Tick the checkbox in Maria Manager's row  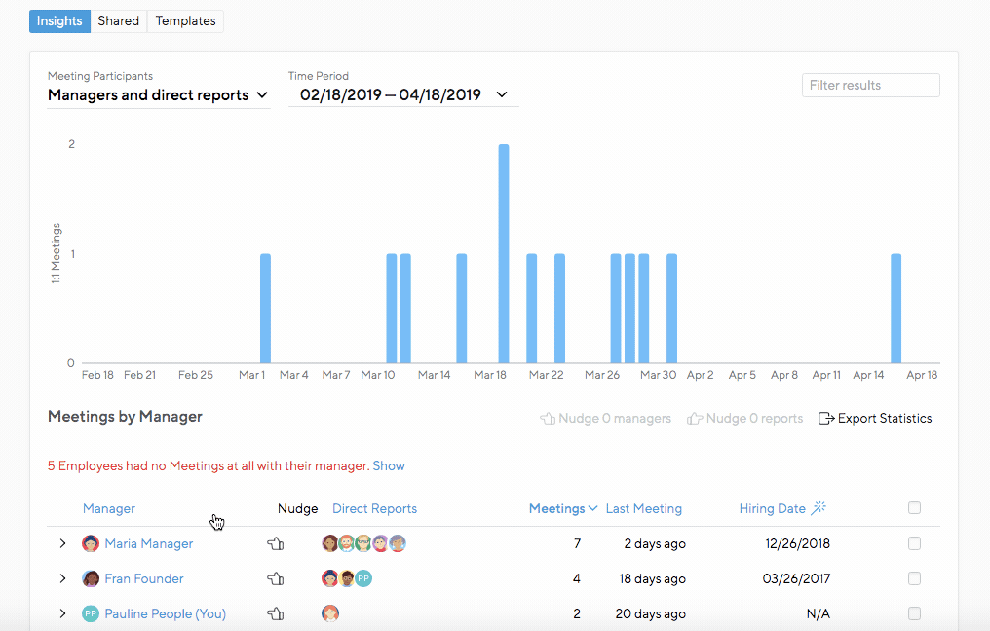pyautogui.click(x=914, y=543)
